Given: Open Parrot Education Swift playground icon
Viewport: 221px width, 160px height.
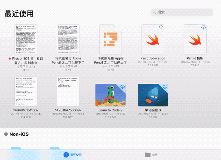Looking at the screenshot, I should click(x=153, y=39).
